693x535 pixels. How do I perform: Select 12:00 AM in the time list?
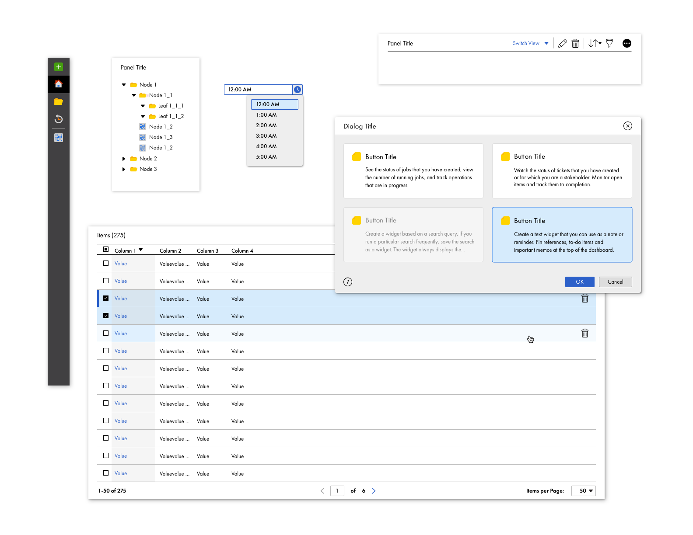[275, 104]
